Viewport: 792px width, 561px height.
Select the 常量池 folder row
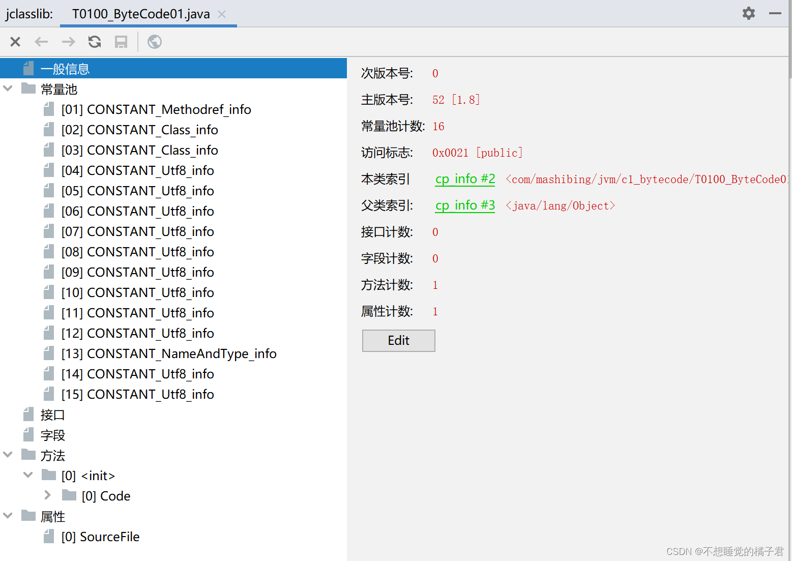(173, 89)
